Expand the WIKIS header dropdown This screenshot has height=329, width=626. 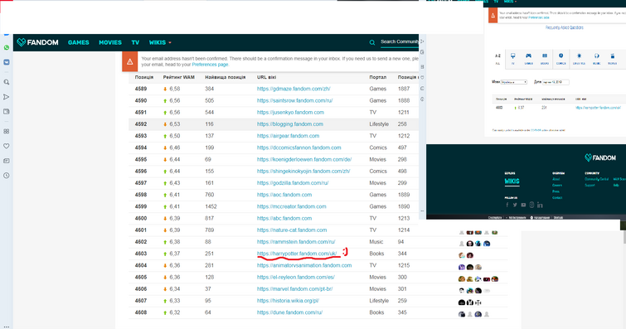pos(160,42)
